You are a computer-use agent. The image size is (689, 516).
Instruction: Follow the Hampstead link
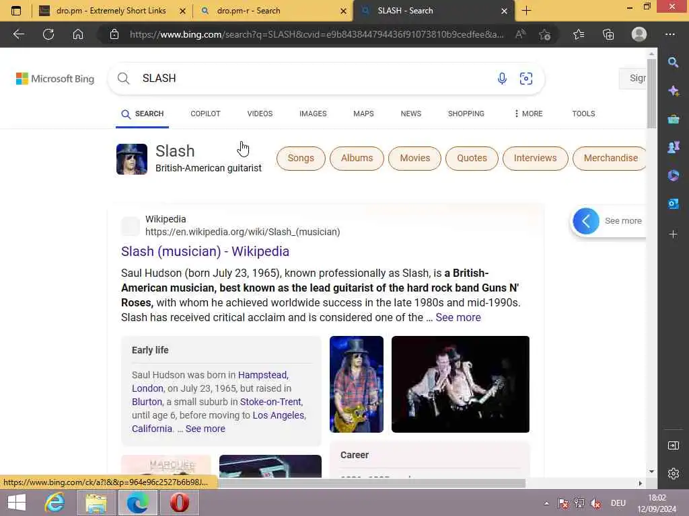[x=263, y=375]
